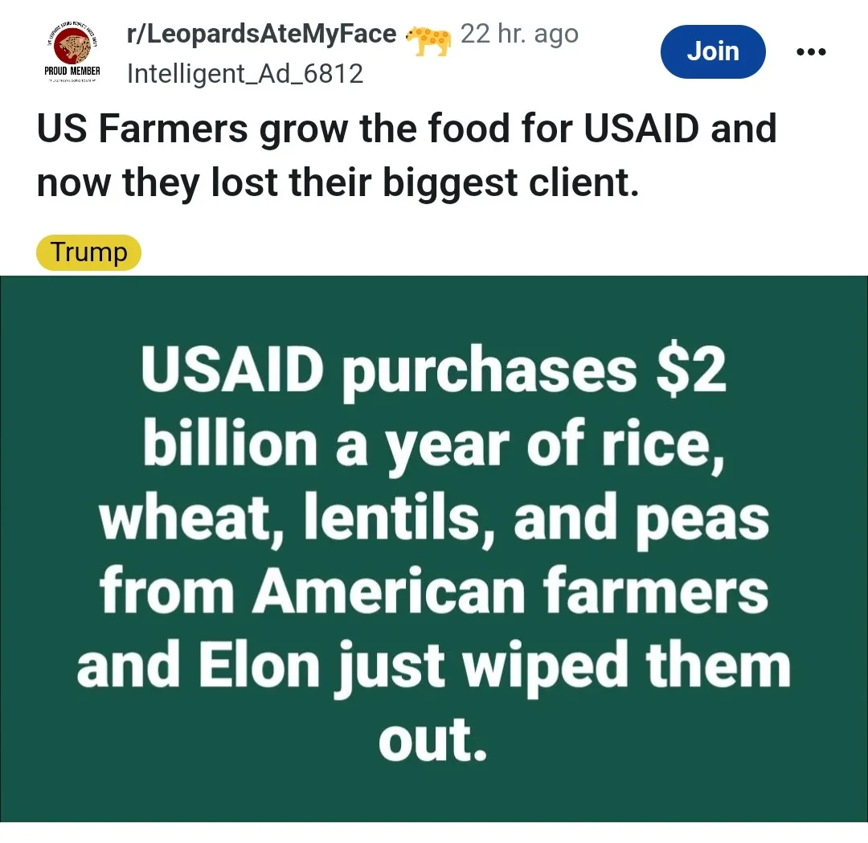Tap 'and Elon just wiped them' image line
The image size is (868, 843).
[x=434, y=666]
